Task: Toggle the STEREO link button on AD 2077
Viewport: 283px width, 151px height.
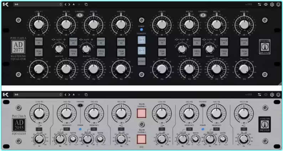Action: tap(141, 61)
